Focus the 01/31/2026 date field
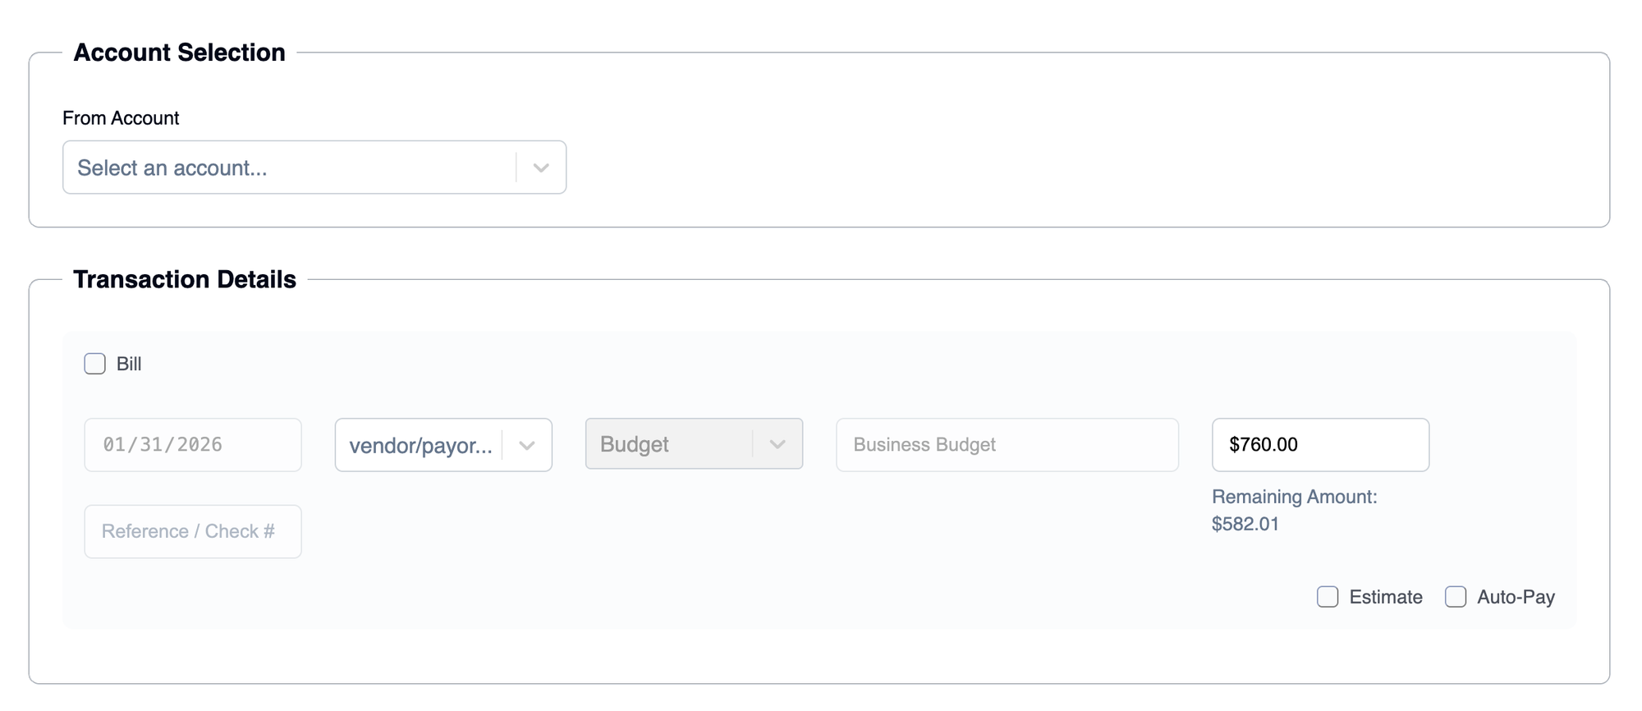 pos(192,445)
